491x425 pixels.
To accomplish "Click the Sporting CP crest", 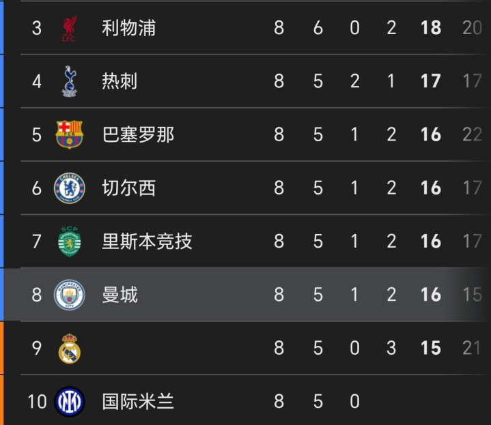I will pos(69,241).
